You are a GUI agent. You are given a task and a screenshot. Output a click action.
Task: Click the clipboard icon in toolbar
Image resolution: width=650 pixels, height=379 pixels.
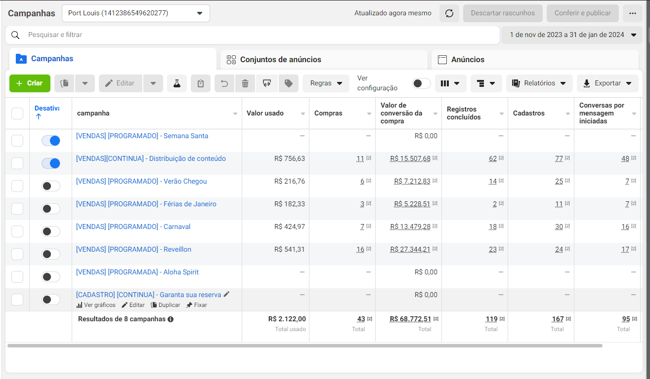[x=201, y=83]
